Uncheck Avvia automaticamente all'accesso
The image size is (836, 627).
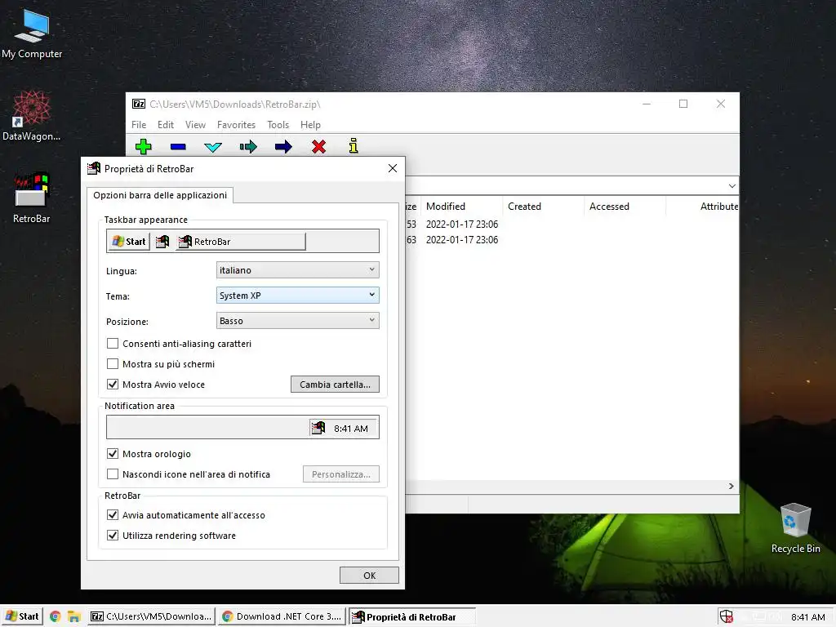point(113,514)
